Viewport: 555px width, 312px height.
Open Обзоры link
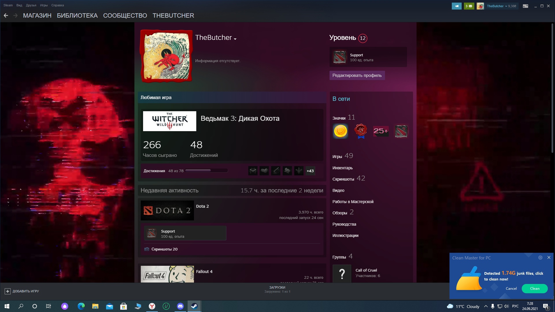343,212
